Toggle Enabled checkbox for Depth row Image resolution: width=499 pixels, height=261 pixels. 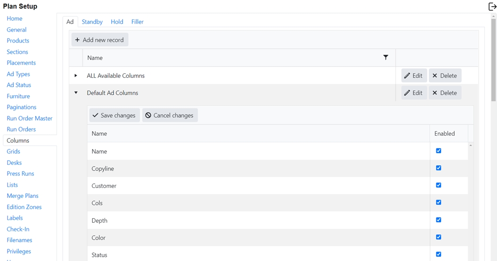click(439, 220)
